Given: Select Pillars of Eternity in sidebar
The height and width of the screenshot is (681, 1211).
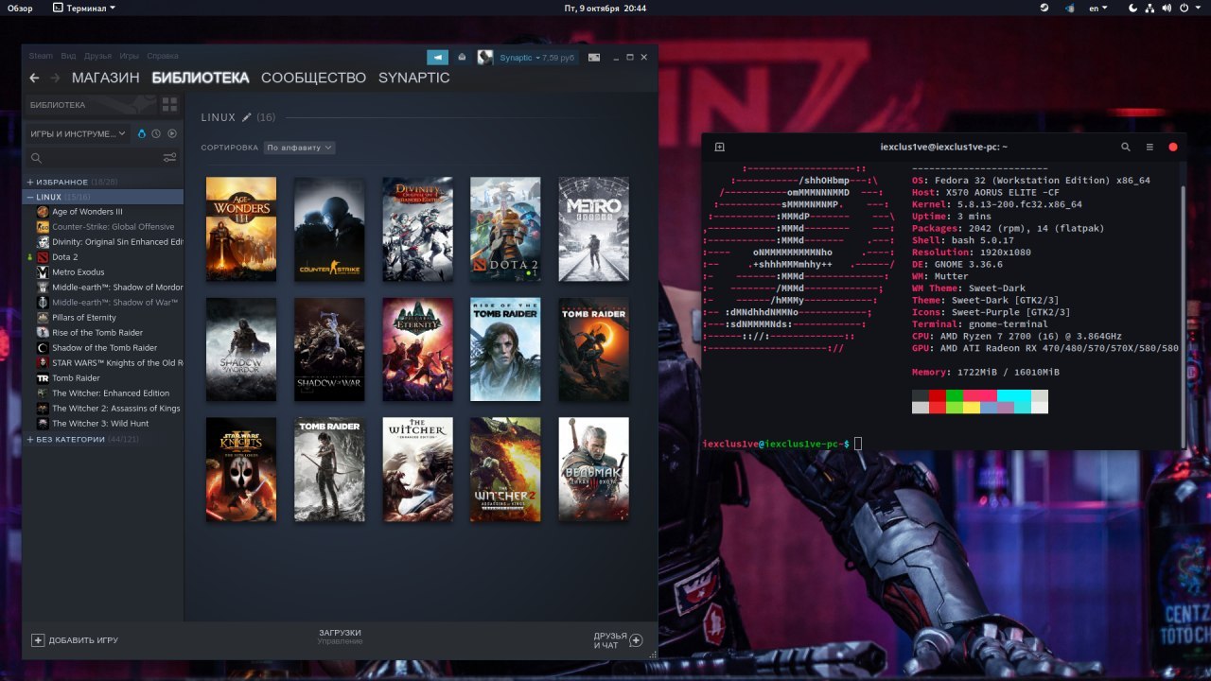Looking at the screenshot, I should [x=84, y=318].
